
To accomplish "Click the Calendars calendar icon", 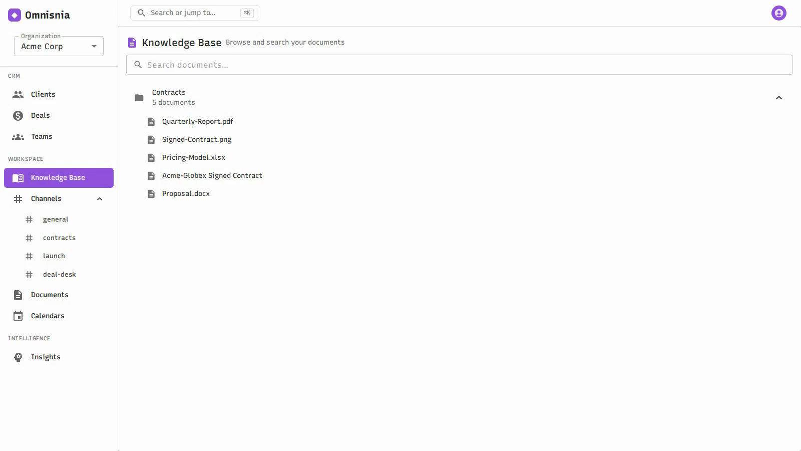I will click(x=18, y=316).
